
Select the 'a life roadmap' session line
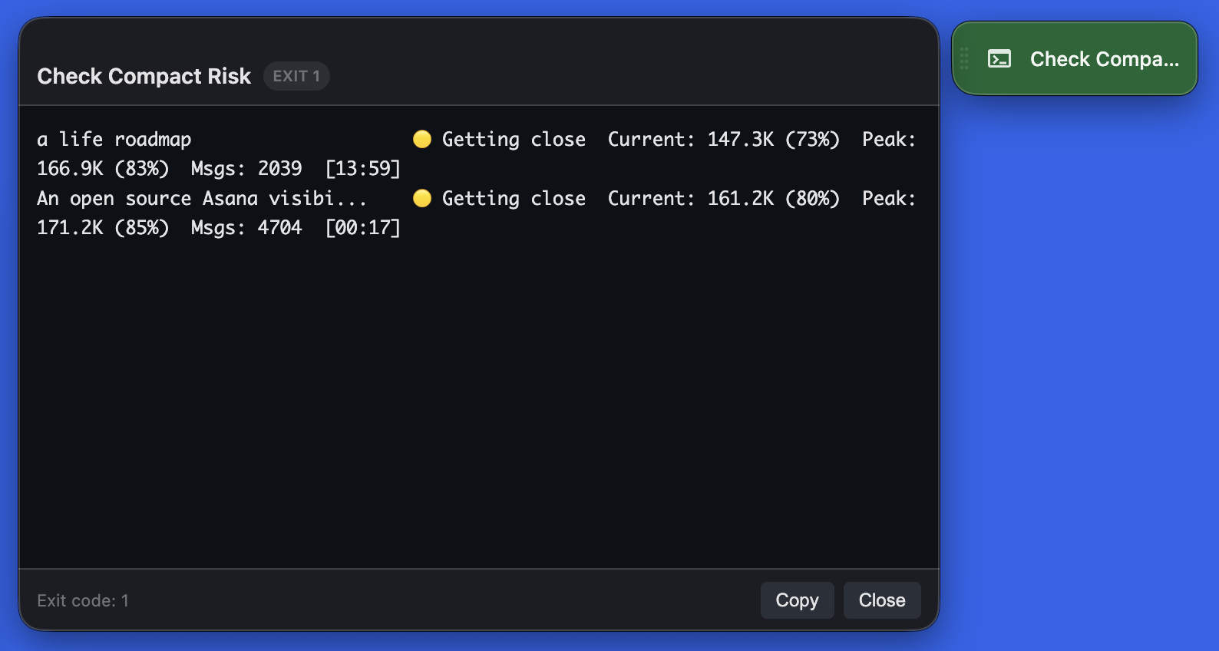click(x=114, y=139)
